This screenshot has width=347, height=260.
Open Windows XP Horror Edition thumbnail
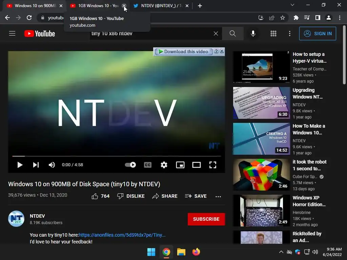[261, 211]
